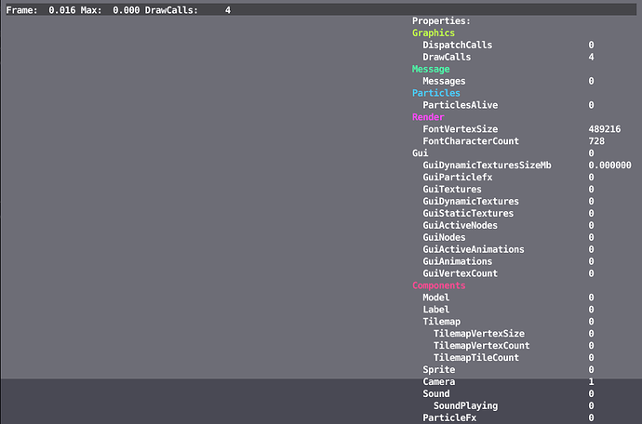The image size is (642, 424).
Task: Select the GuiVertexCount property
Action: coord(460,273)
